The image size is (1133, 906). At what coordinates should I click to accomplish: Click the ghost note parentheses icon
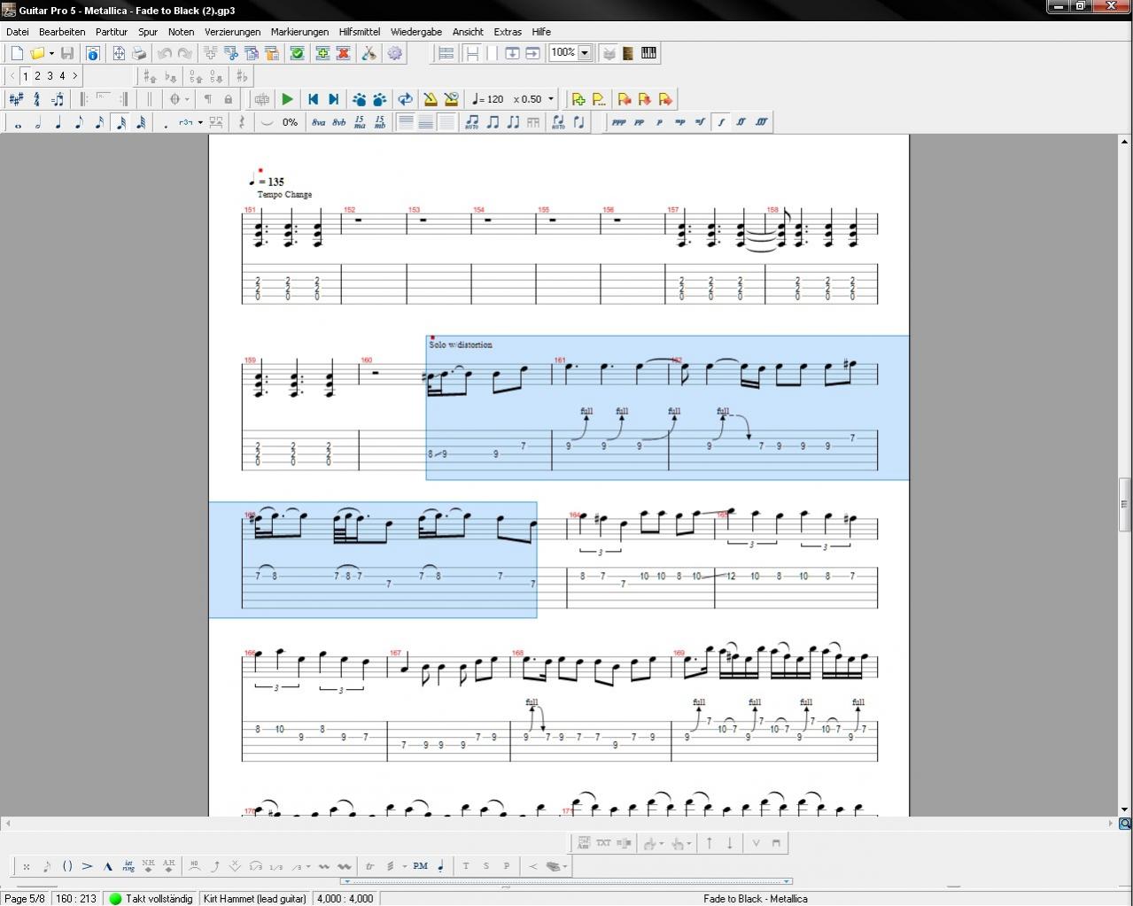67,866
